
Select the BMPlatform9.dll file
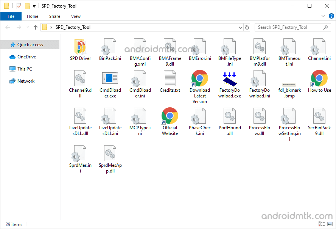pyautogui.click(x=260, y=53)
